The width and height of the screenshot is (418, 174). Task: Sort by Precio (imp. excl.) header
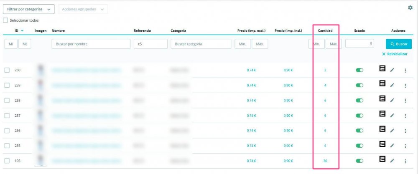(x=251, y=30)
